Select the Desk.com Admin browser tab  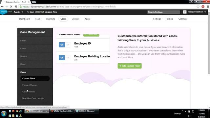[15, 2]
